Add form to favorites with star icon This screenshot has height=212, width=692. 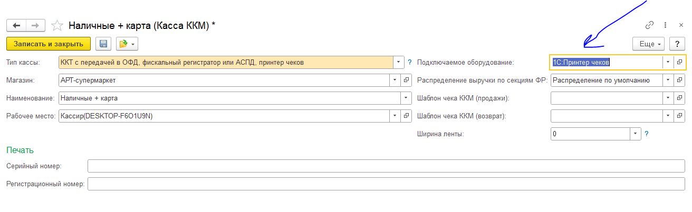tap(58, 25)
